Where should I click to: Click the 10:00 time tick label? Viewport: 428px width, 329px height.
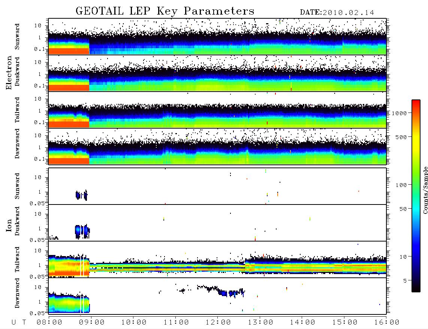tap(134, 322)
